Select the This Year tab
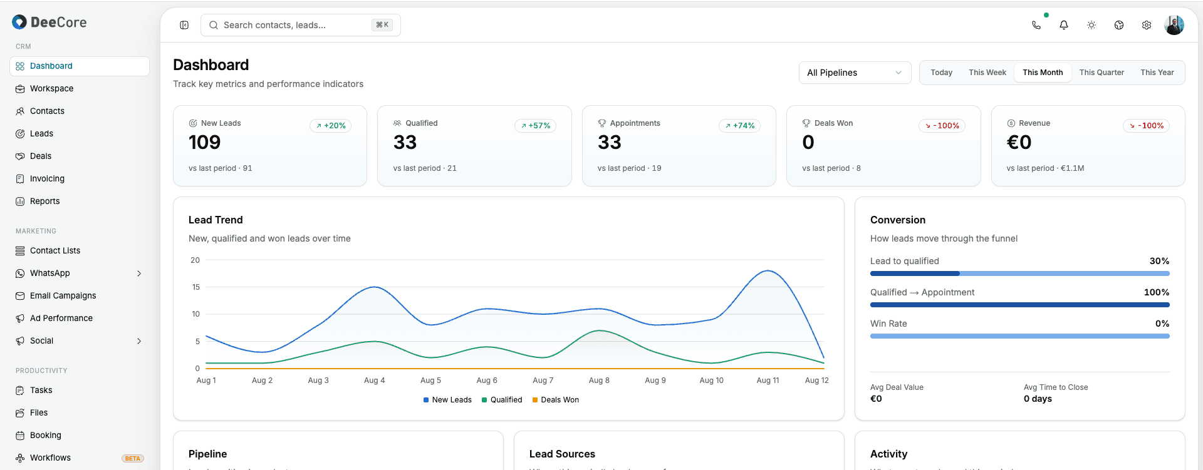The image size is (1203, 470). click(1157, 73)
